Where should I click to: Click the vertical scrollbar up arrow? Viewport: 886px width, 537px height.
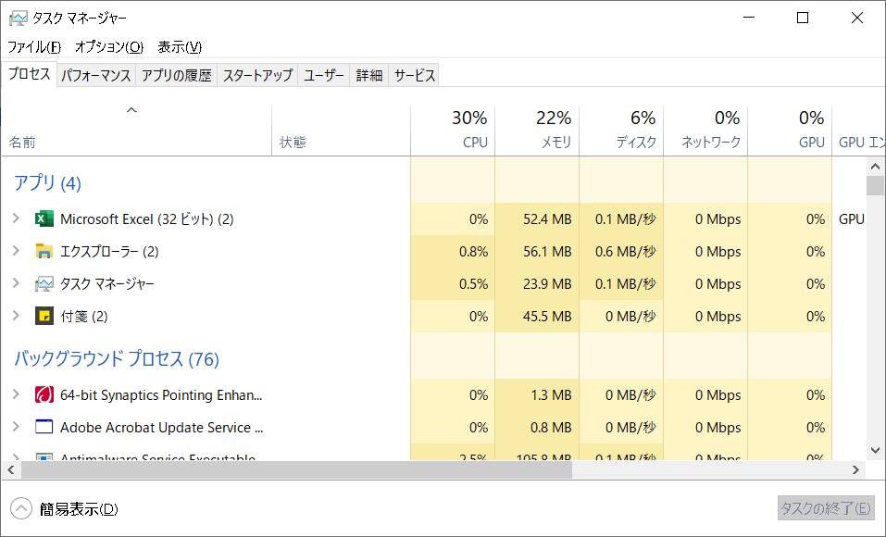click(x=875, y=166)
